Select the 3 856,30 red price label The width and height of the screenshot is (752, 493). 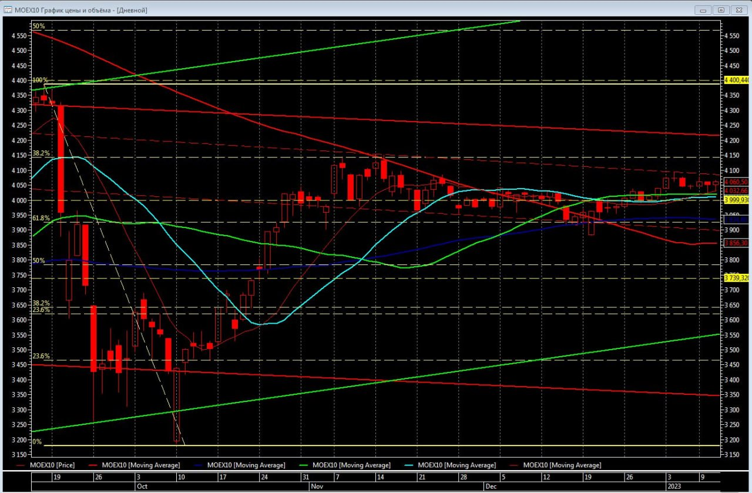pyautogui.click(x=736, y=243)
